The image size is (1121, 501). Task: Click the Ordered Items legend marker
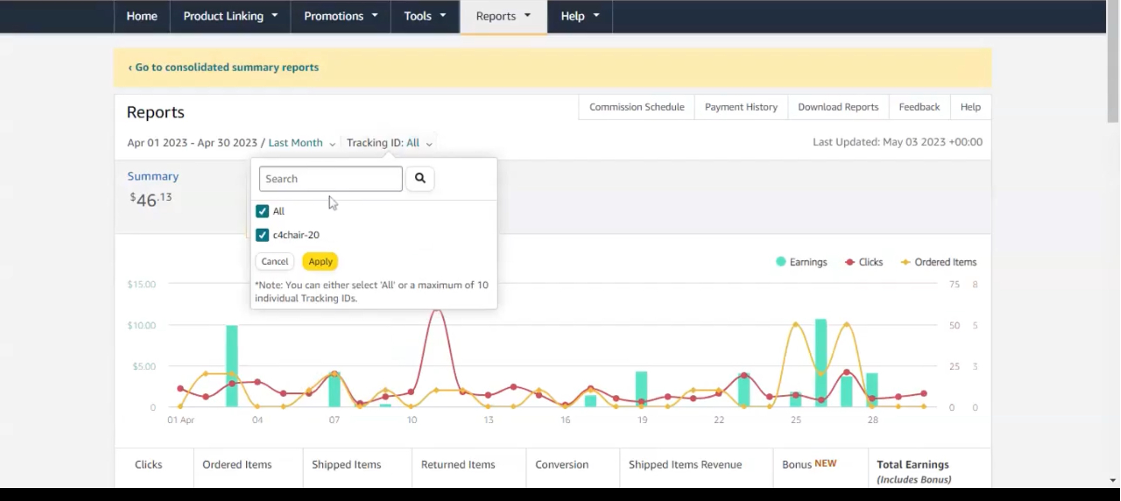[x=905, y=262]
